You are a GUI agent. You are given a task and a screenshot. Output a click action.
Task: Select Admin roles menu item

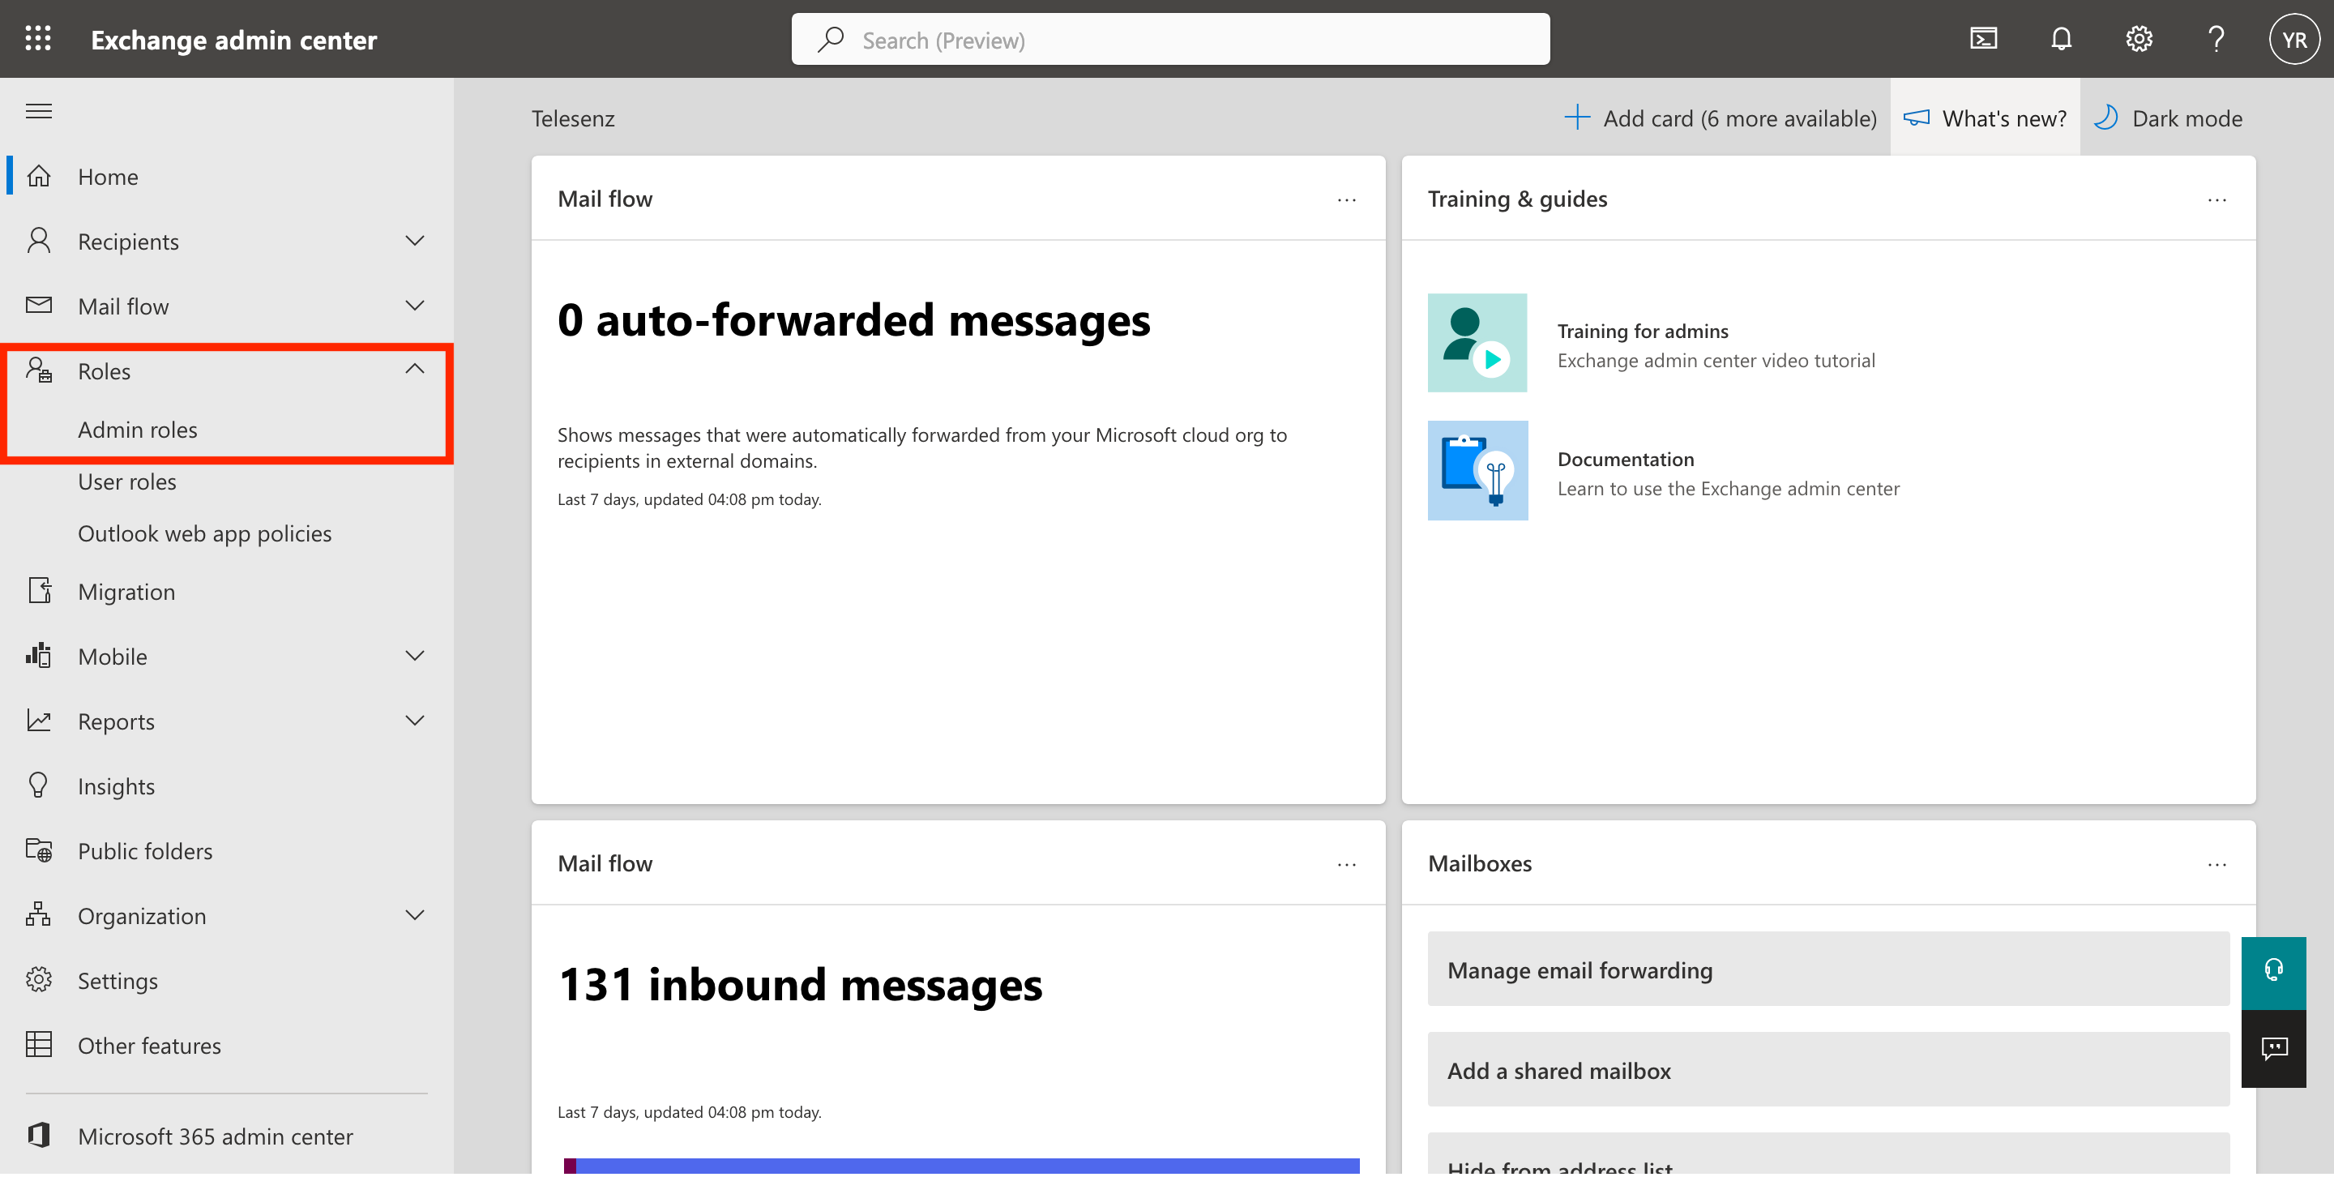coord(138,428)
